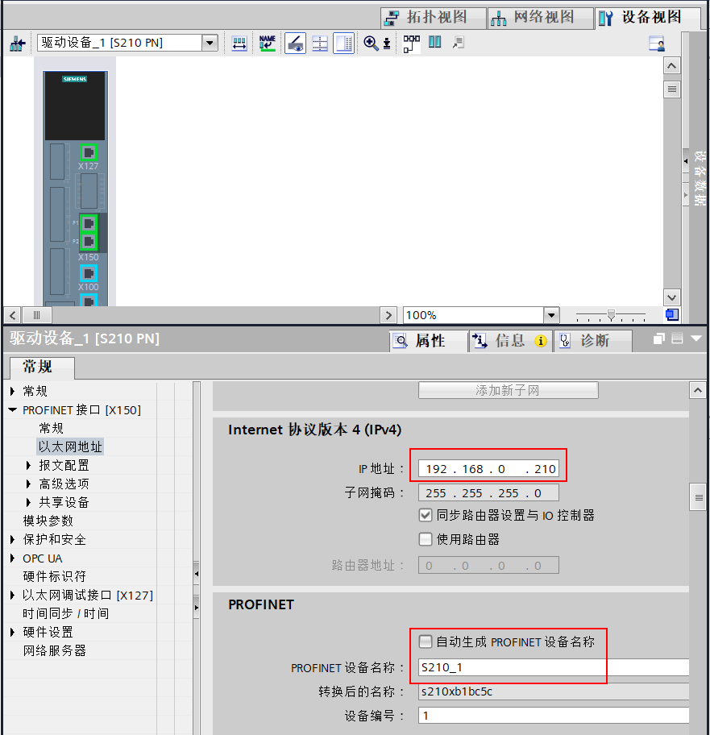
Task: Select the assign device name (NAME) tool
Action: click(268, 43)
